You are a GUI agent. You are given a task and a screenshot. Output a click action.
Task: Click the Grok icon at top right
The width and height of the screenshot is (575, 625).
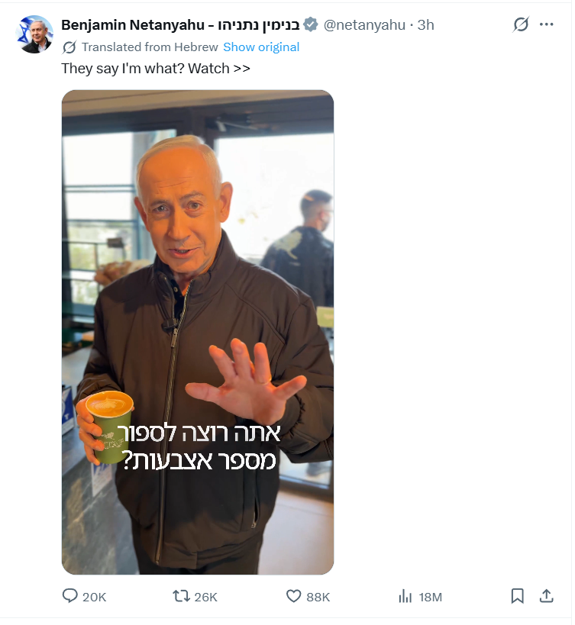[x=522, y=24]
